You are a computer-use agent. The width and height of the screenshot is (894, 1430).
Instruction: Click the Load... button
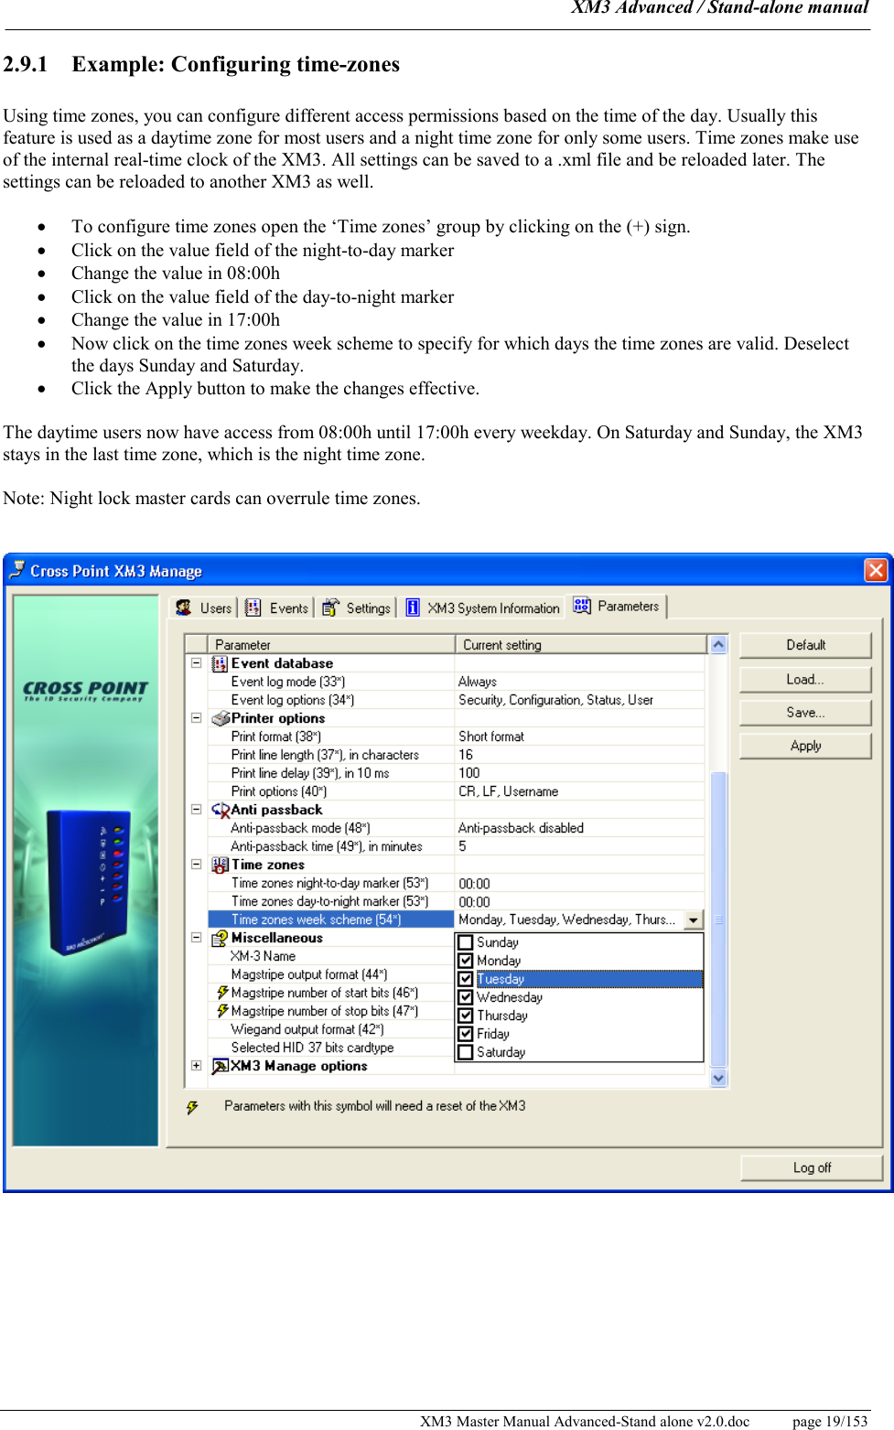click(x=805, y=679)
